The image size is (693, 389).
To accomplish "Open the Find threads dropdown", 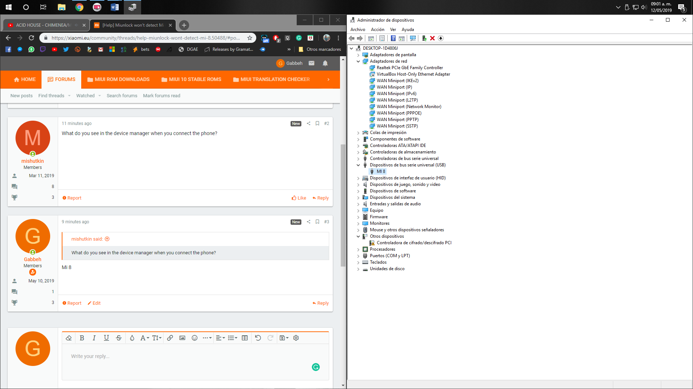I will coord(55,95).
